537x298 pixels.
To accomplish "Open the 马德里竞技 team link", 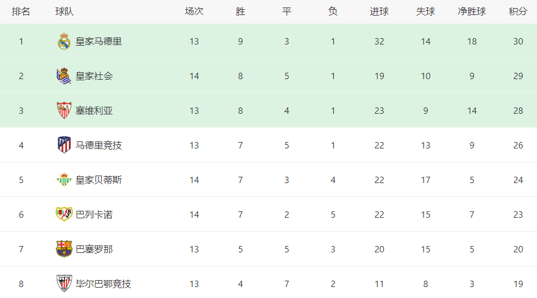I will click(98, 145).
